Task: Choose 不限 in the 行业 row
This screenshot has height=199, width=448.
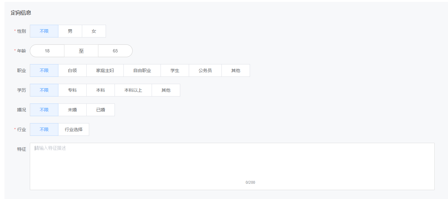Action: [x=44, y=129]
